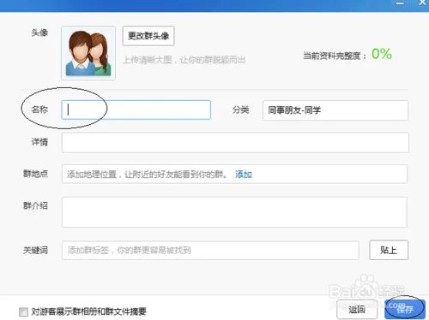Click the 详情 label
429x320 pixels.
39,142
